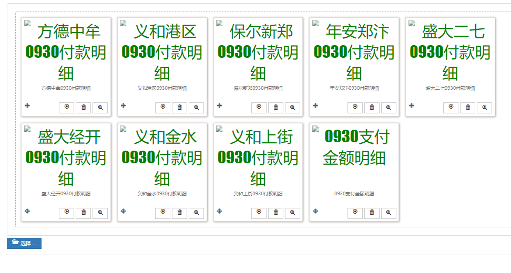Click move handle on 义和港区 card

pyautogui.click(x=124, y=106)
